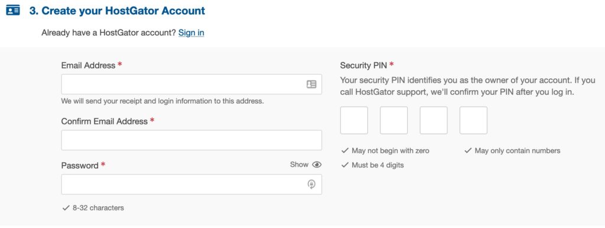The width and height of the screenshot is (605, 228).
Task: Click the 'Show' text above the password field
Action: click(299, 164)
